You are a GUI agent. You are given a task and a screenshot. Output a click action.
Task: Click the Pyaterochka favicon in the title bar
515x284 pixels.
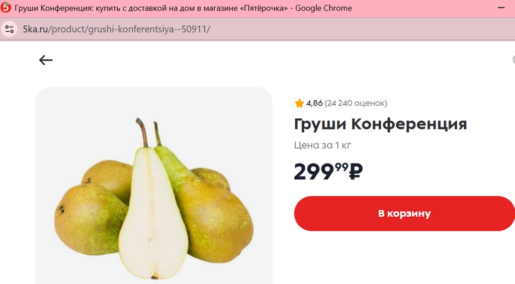click(6, 8)
